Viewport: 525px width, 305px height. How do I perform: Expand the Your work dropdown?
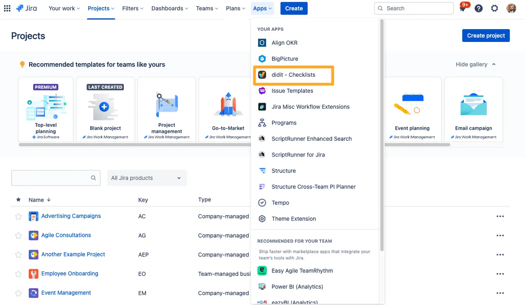click(64, 8)
